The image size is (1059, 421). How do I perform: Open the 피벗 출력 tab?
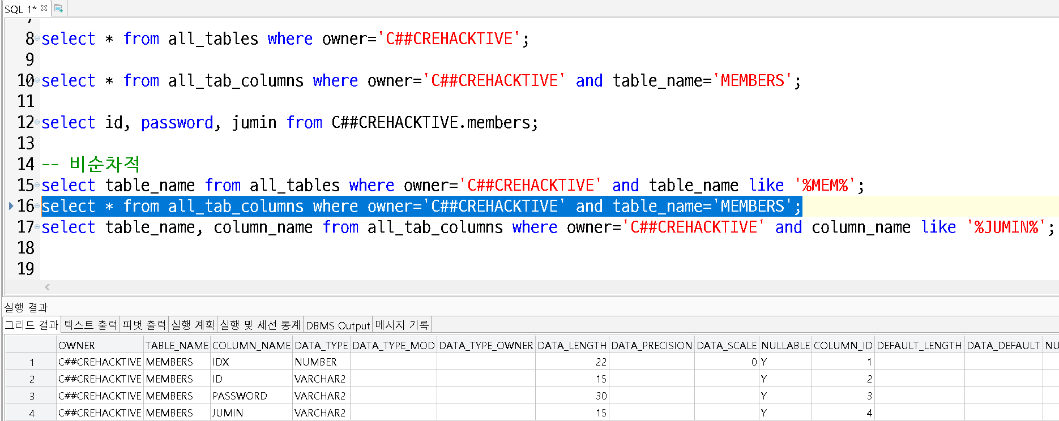tap(144, 325)
